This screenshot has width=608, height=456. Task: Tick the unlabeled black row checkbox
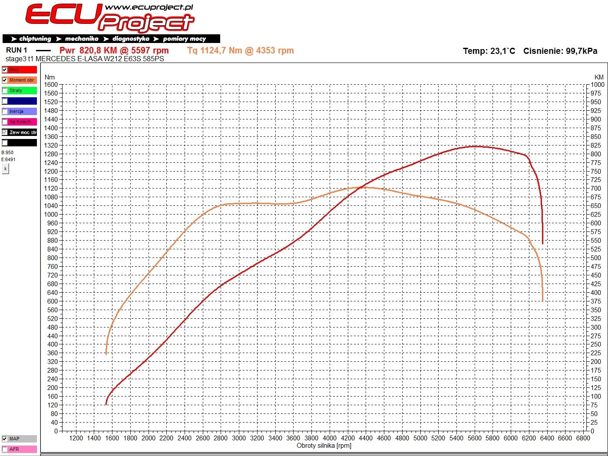pos(5,142)
